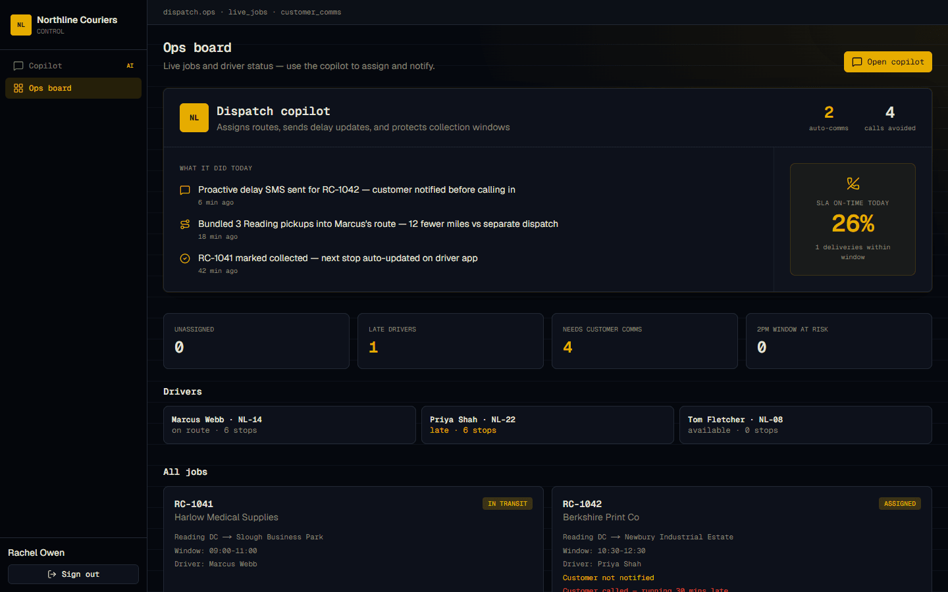Click the Rachel Owen user name

pyautogui.click(x=36, y=553)
